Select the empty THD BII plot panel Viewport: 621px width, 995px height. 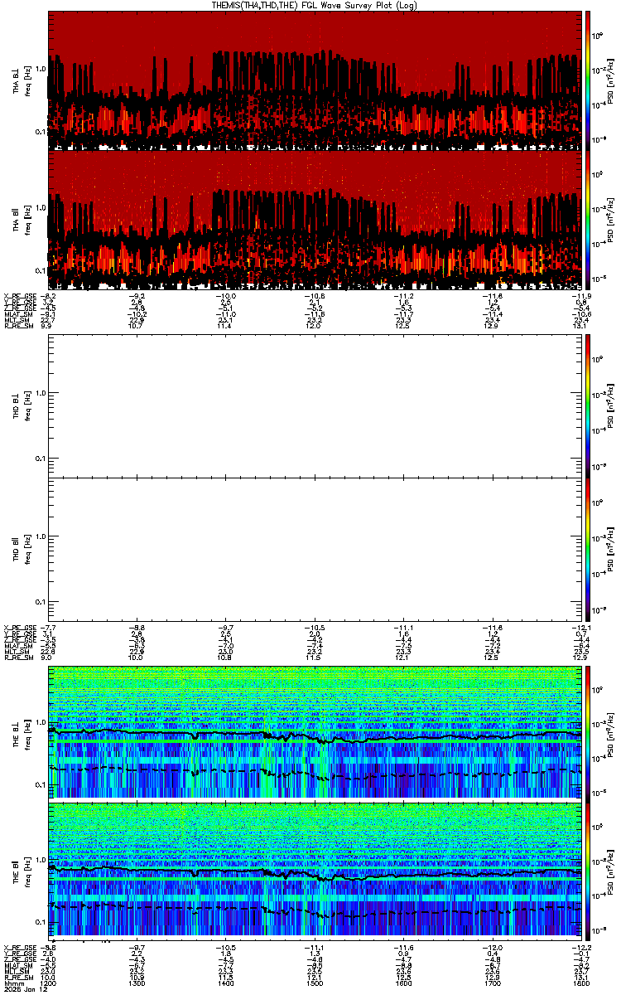click(315, 548)
